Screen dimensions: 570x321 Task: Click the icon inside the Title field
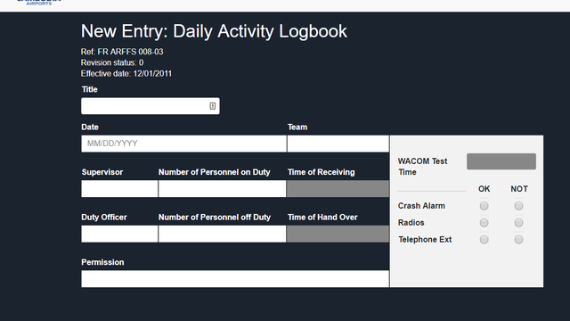tap(213, 106)
